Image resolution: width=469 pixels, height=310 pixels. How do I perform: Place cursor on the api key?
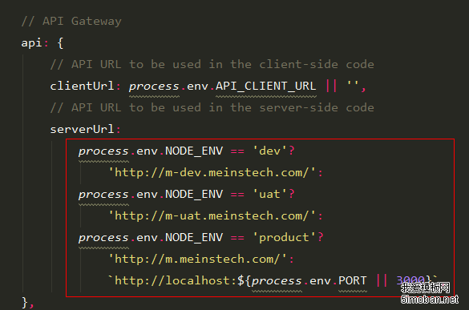coord(31,43)
